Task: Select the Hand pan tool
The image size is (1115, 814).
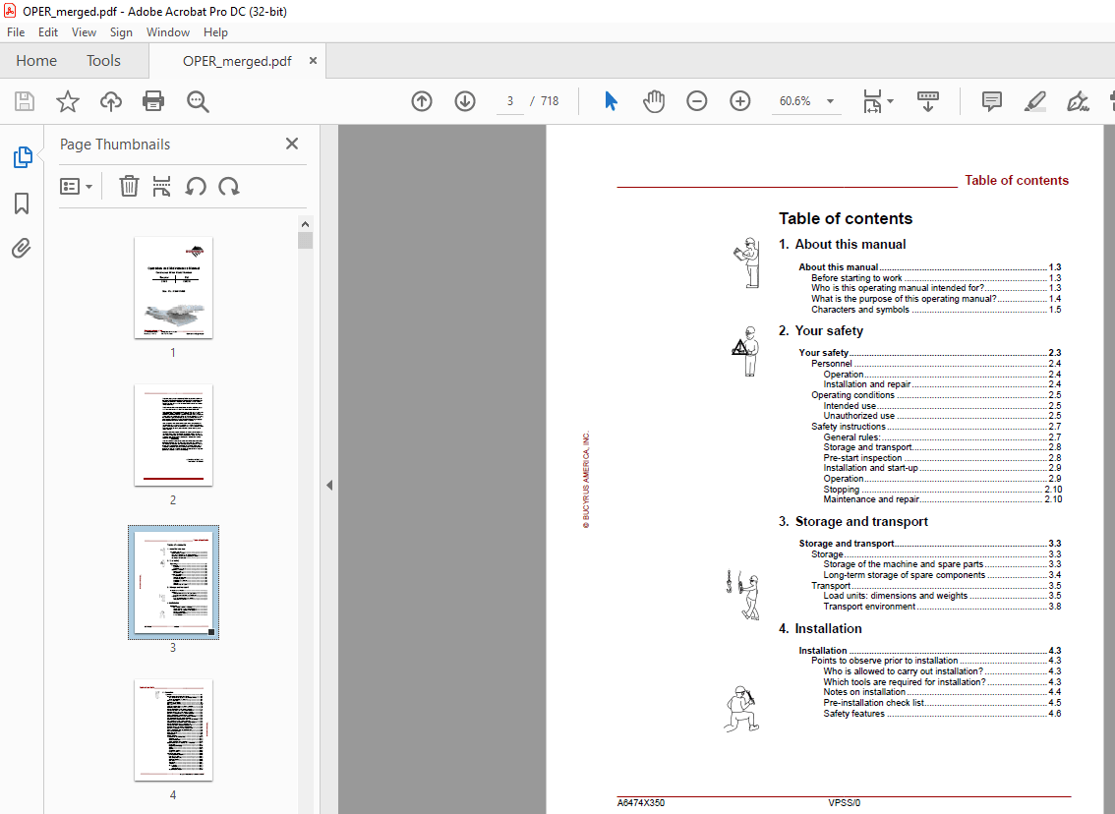Action: (x=654, y=101)
